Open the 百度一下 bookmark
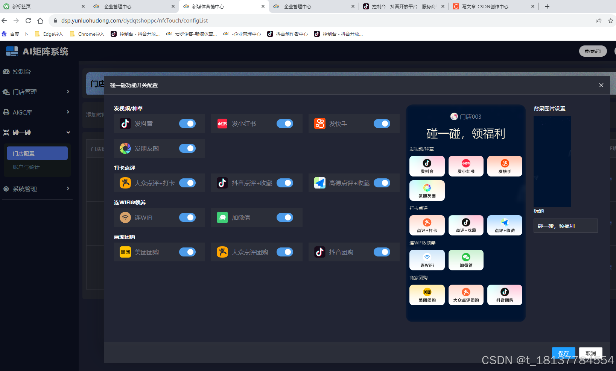 [x=15, y=34]
